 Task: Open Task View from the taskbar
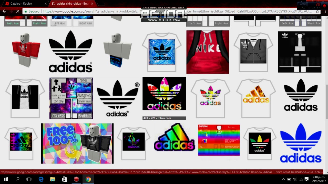(x=29, y=179)
